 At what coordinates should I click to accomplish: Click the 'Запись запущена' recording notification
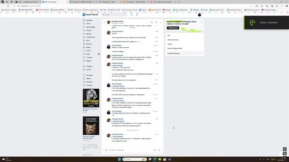click(x=266, y=22)
